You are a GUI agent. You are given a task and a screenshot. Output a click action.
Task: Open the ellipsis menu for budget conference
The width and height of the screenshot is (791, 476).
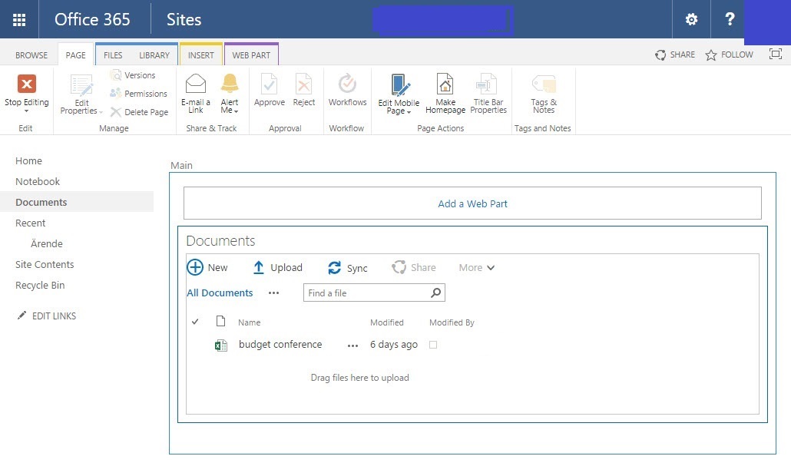click(352, 345)
